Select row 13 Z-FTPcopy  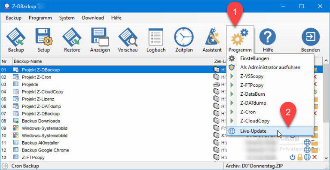(x=162, y=157)
